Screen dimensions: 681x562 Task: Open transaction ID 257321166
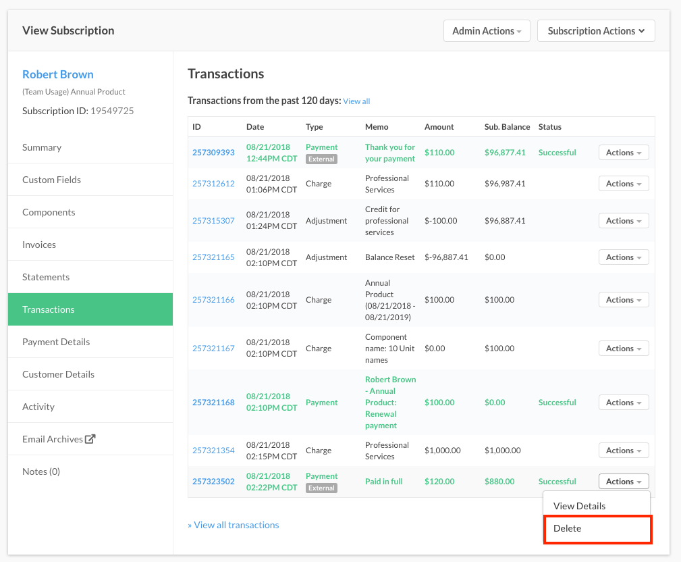point(213,300)
